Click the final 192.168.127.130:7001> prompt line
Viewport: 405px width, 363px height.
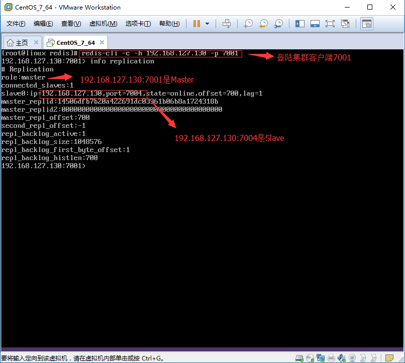pos(43,166)
